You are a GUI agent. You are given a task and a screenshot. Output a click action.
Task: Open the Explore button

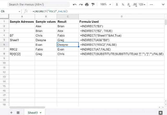pos(160,113)
